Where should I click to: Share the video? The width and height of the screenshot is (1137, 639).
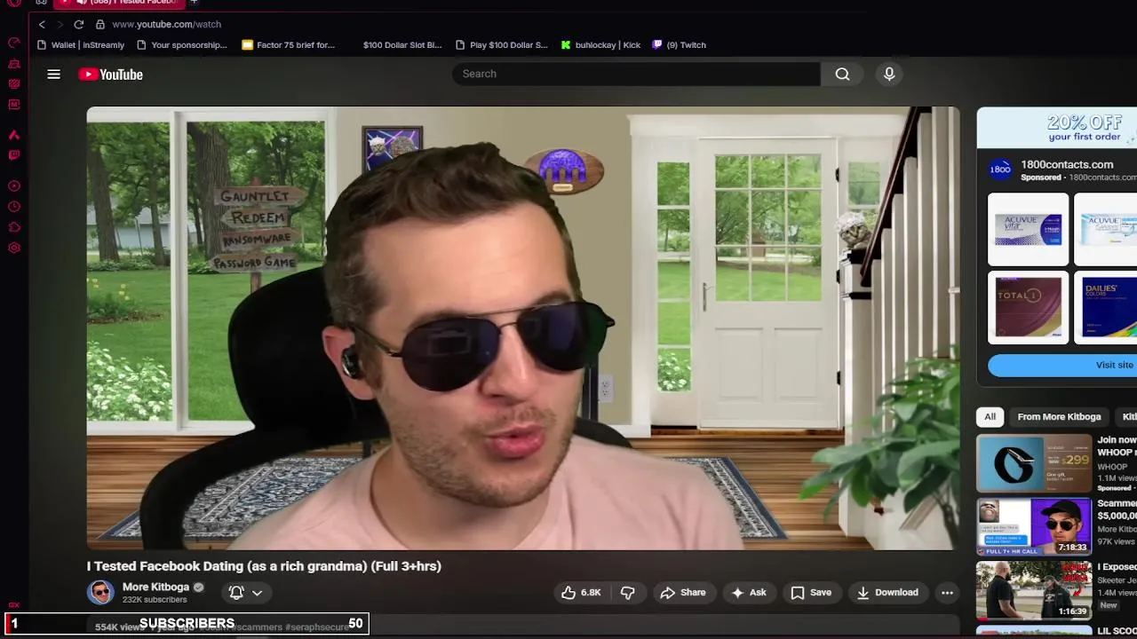click(682, 593)
